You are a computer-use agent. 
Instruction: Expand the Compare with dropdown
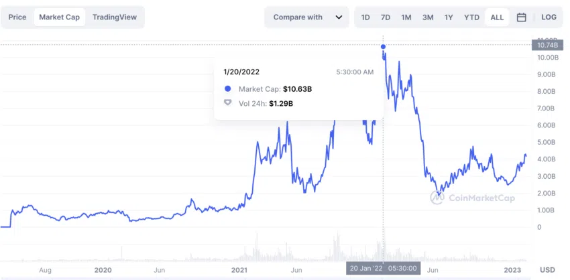307,17
